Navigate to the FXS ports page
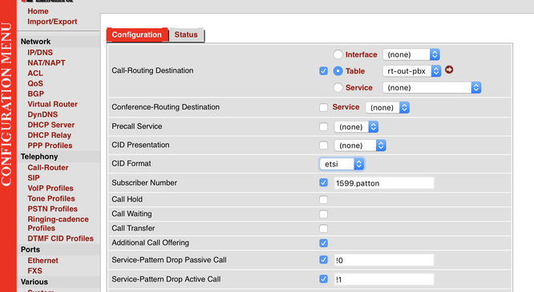534x292 pixels. coord(34,271)
